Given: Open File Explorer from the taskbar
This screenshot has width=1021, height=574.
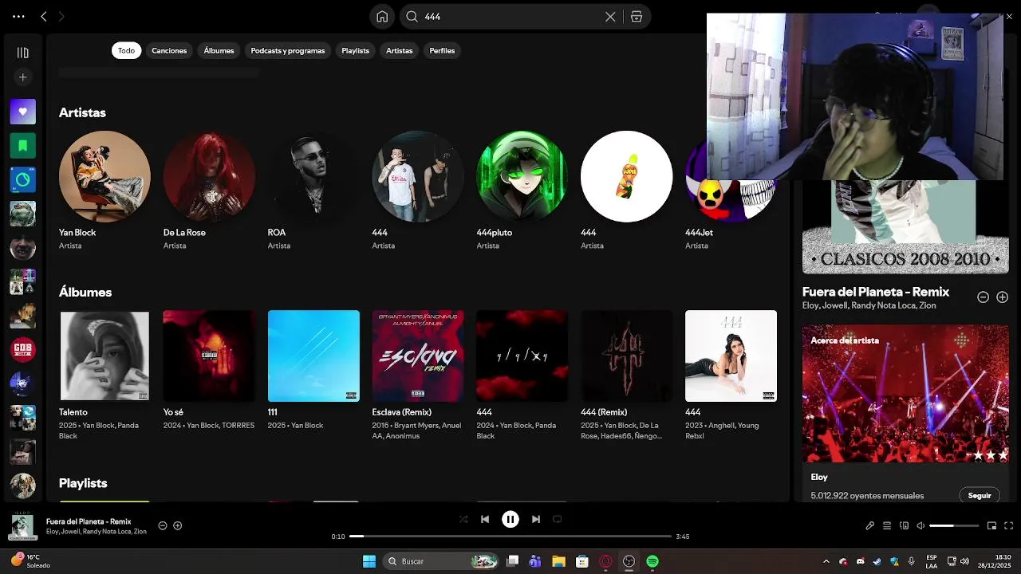Looking at the screenshot, I should [558, 561].
